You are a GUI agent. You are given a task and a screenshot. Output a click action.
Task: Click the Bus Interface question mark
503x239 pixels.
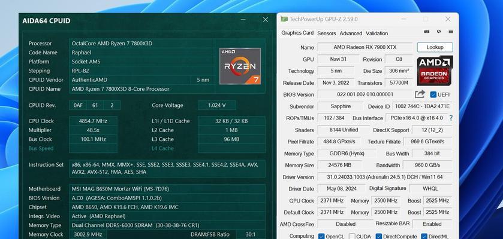(x=451, y=118)
